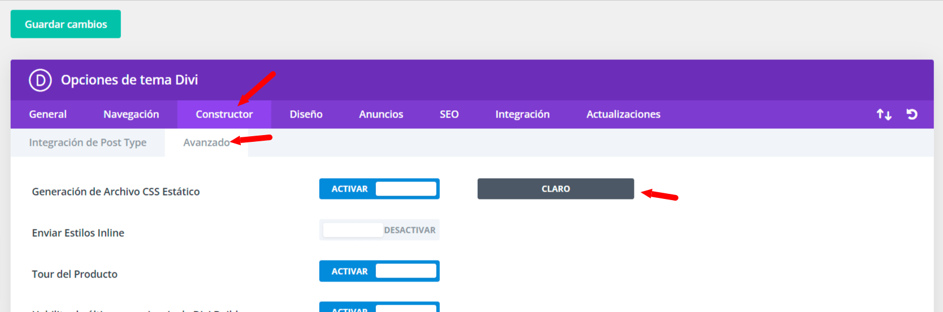Click the CLARO clear cache button
Image resolution: width=943 pixels, height=312 pixels.
[556, 189]
